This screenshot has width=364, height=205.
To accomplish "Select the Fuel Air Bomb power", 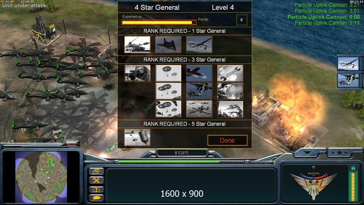I will tap(137, 137).
